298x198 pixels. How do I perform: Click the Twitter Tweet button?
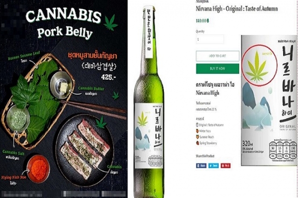[x=213, y=166]
